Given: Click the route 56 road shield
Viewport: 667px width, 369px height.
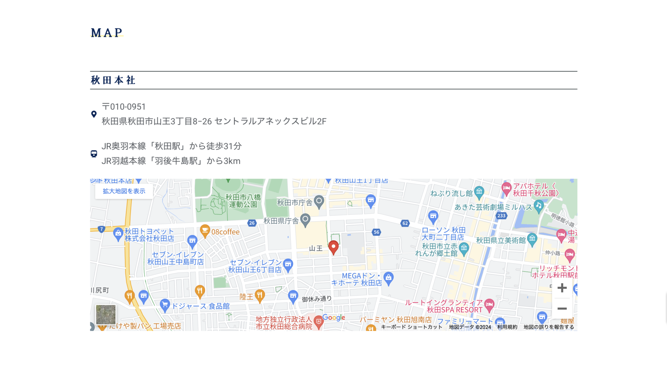Looking at the screenshot, I should 376,232.
